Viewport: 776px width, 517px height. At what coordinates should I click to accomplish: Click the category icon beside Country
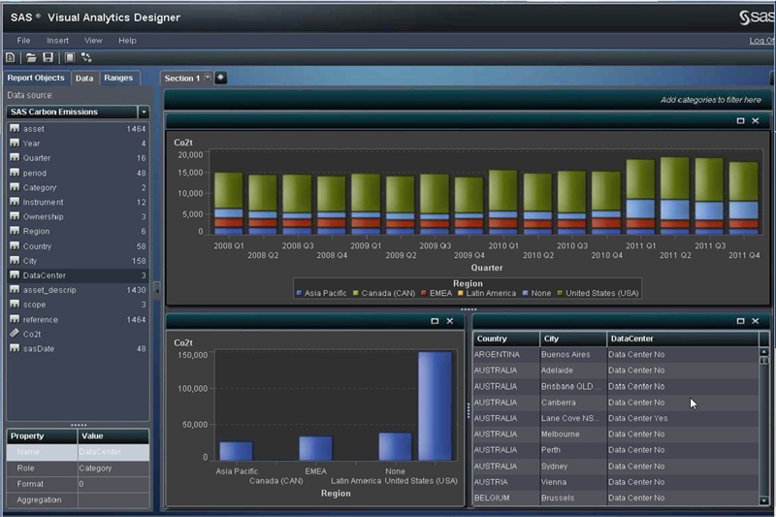click(x=15, y=245)
